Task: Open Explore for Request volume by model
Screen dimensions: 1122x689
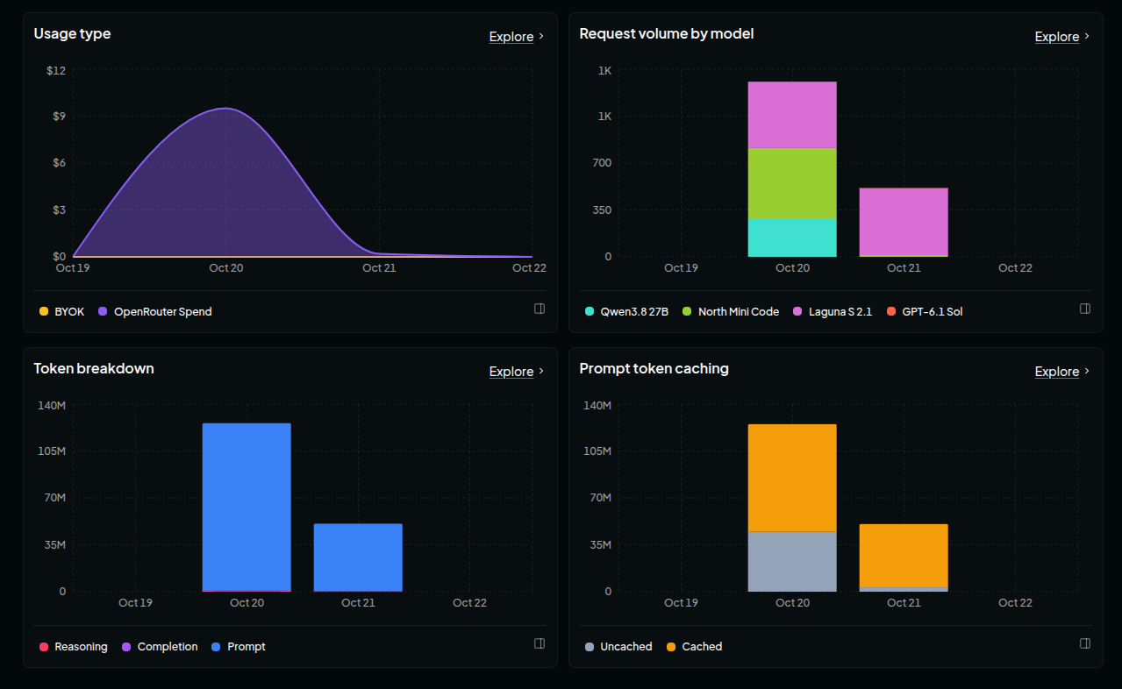Action: pos(1057,37)
